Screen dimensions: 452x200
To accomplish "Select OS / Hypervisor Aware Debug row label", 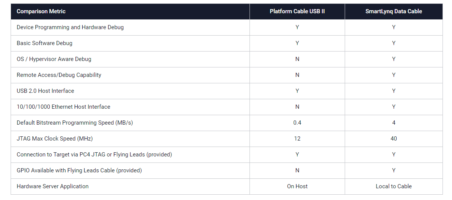I will point(54,59).
